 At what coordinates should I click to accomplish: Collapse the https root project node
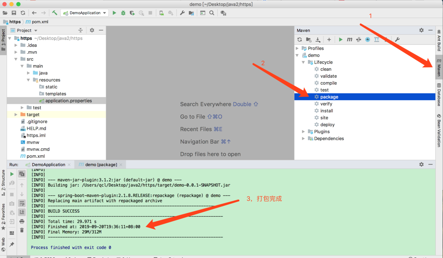[x=10, y=38]
